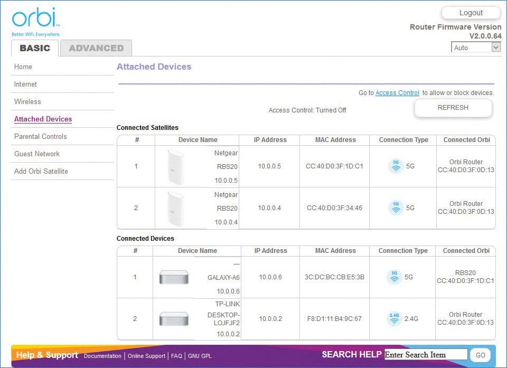This screenshot has height=368, width=507.
Task: Click the IP address cell 10.0.0.2
Action: (x=270, y=319)
